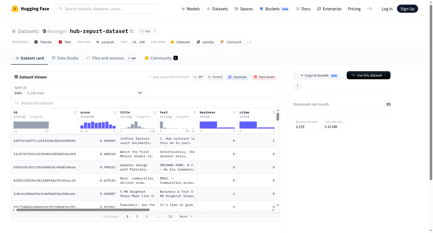Select the Tabular modality tag

pyautogui.click(x=43, y=42)
